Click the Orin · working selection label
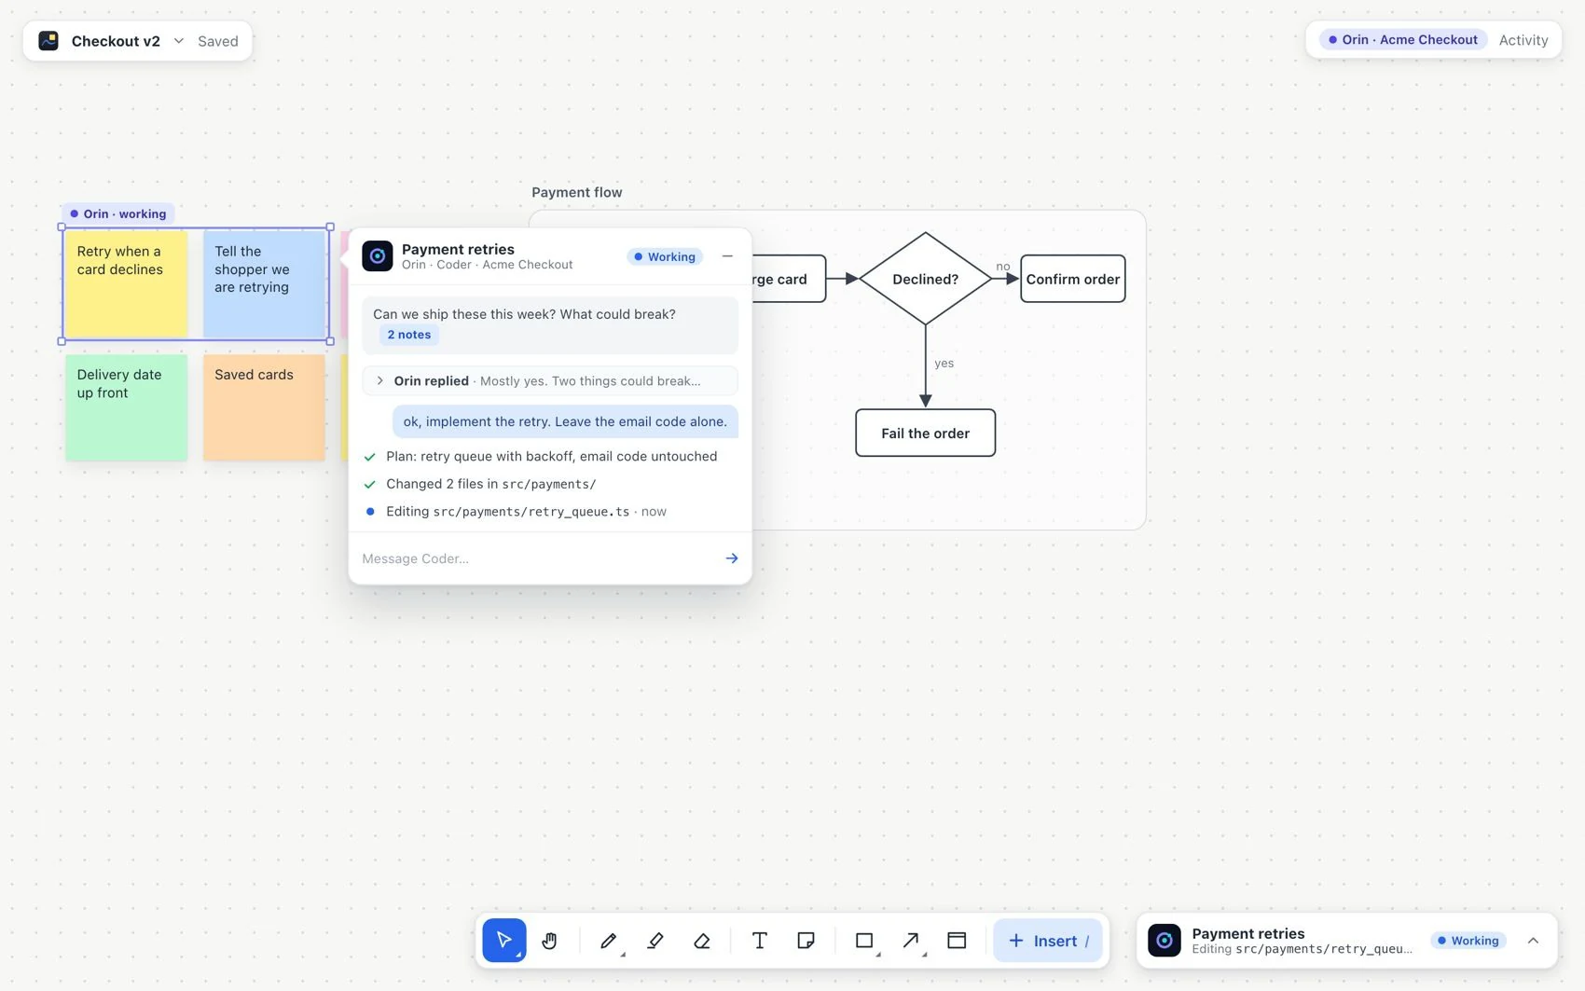 117,213
